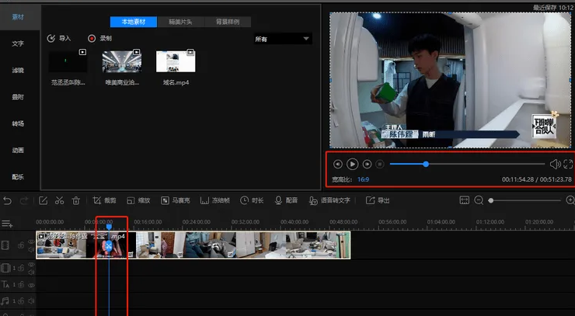Screen dimensions: 575x316
Task: Click 录制 to start recording
Action: [x=99, y=38]
